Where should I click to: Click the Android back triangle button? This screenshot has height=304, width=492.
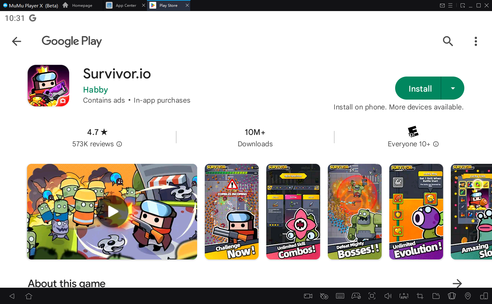[x=12, y=296]
